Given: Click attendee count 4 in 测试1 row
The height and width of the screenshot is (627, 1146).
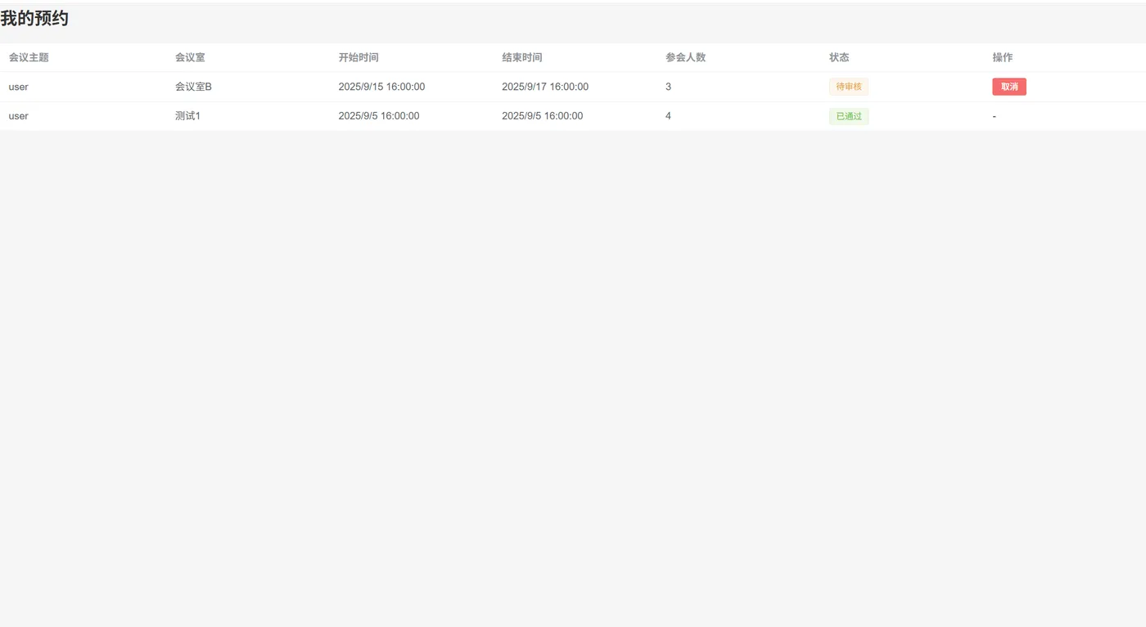Looking at the screenshot, I should [x=668, y=116].
